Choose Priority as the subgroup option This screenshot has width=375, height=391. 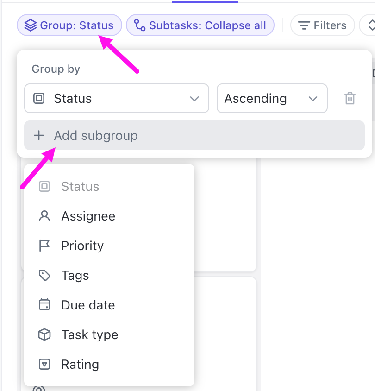coord(82,246)
